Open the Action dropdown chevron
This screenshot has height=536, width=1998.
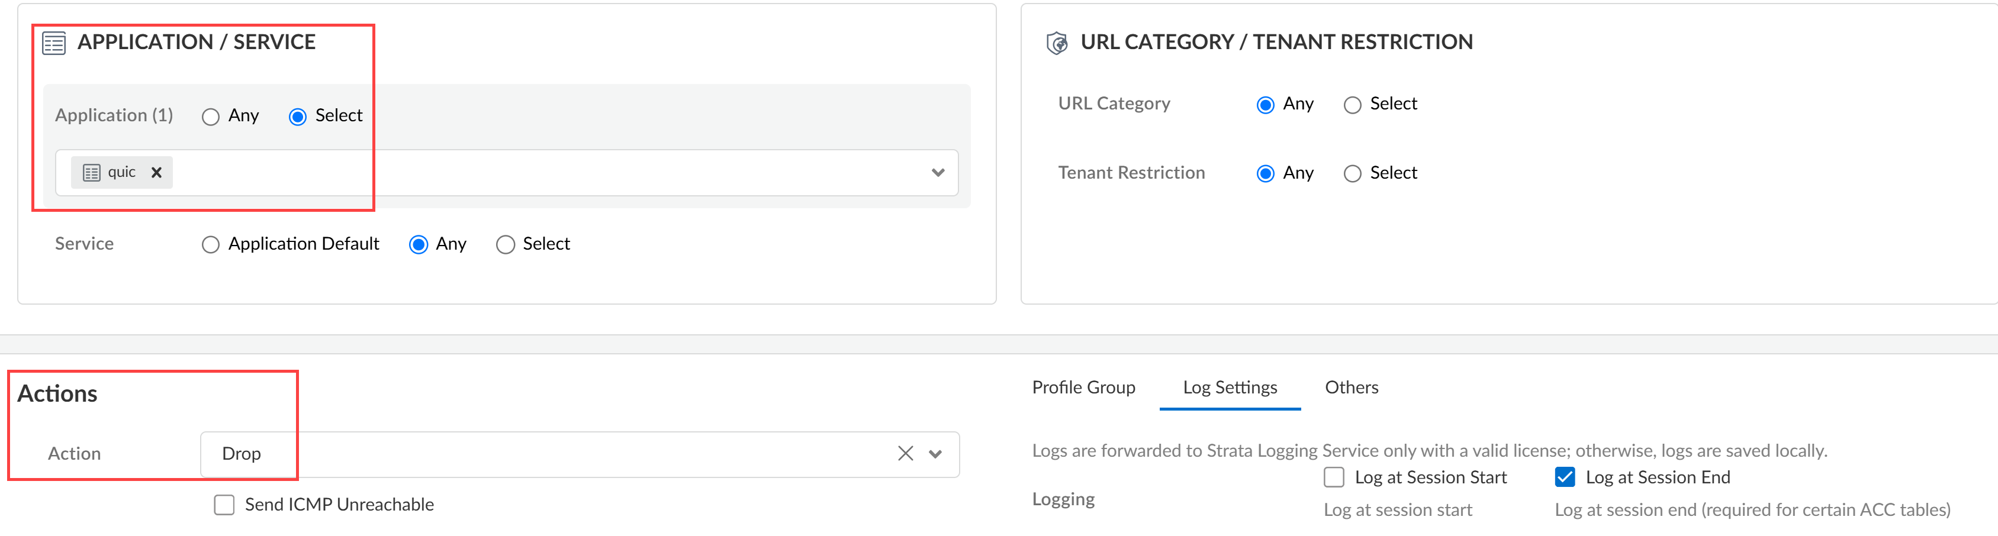pos(935,455)
